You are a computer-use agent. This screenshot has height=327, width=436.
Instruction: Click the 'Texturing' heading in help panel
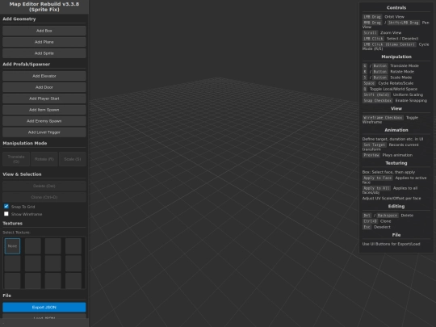pyautogui.click(x=396, y=163)
